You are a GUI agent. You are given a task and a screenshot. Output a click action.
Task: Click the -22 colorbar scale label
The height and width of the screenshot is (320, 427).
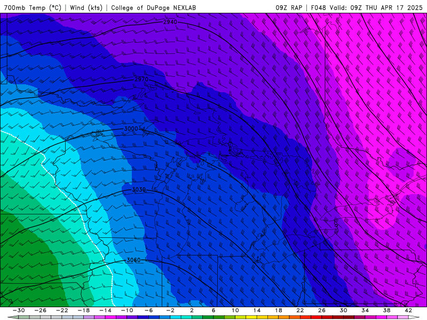click(x=62, y=310)
